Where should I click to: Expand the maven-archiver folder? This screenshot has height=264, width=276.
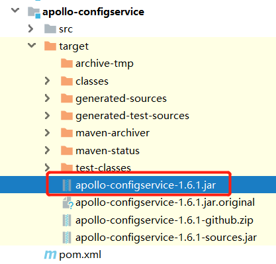tap(47, 133)
